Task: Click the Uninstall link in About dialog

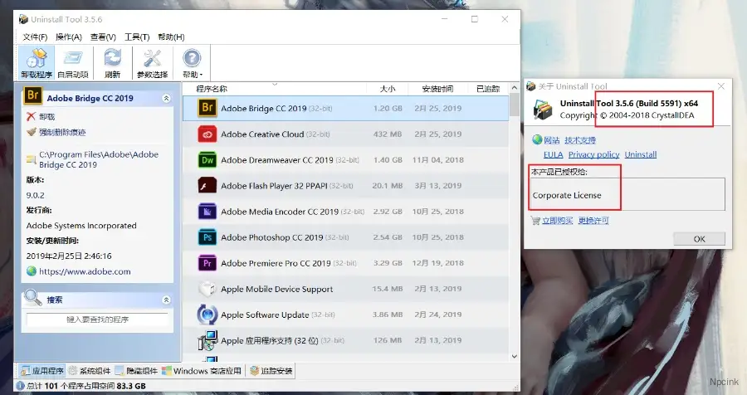Action: tap(640, 154)
